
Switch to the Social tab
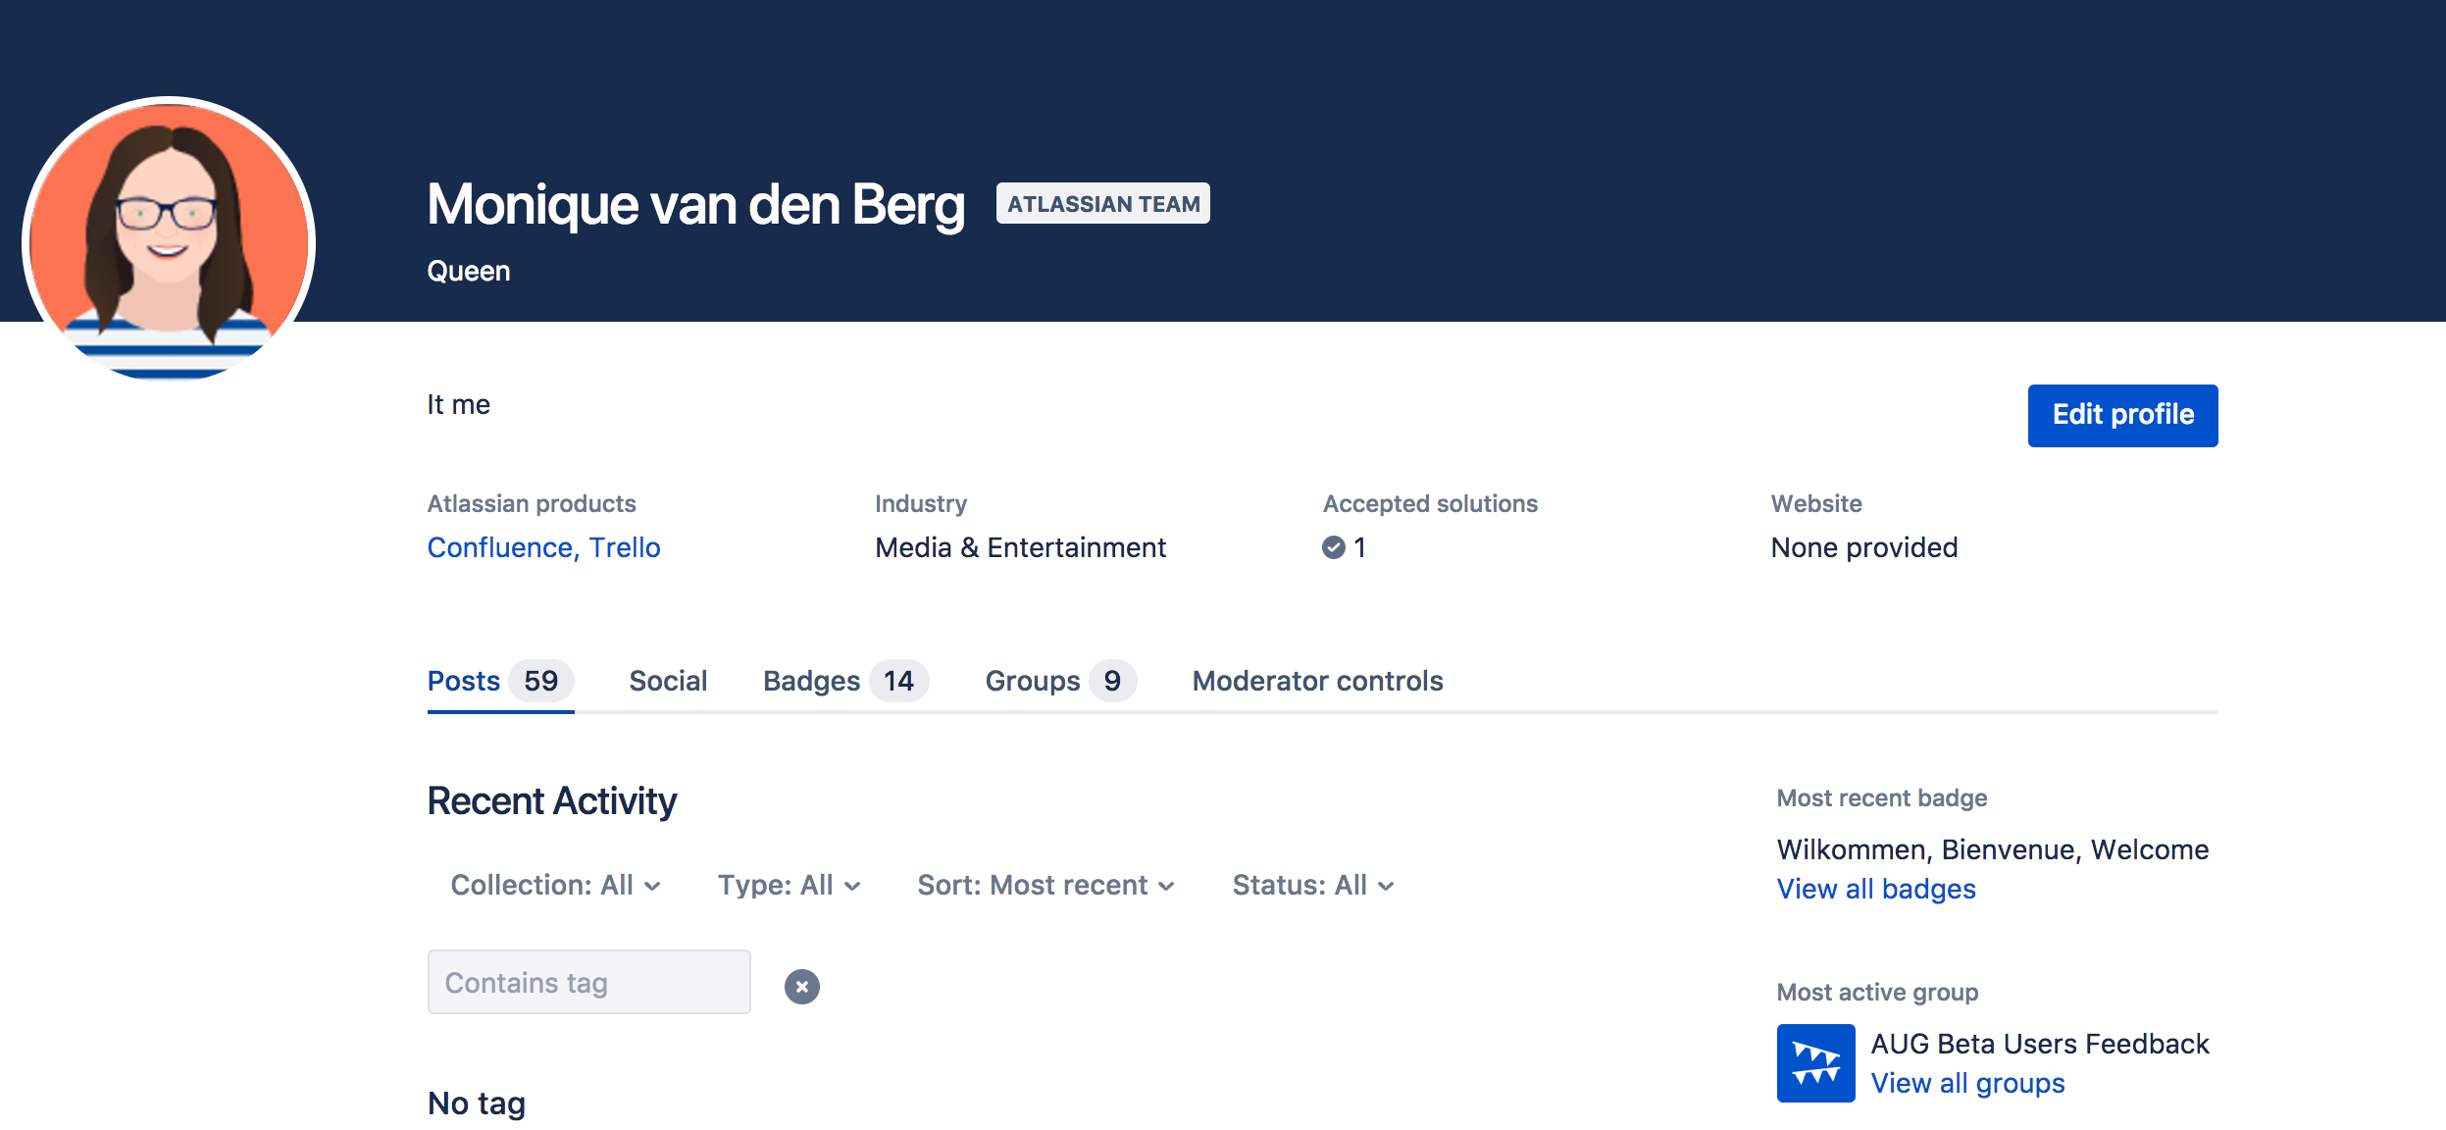[668, 681]
